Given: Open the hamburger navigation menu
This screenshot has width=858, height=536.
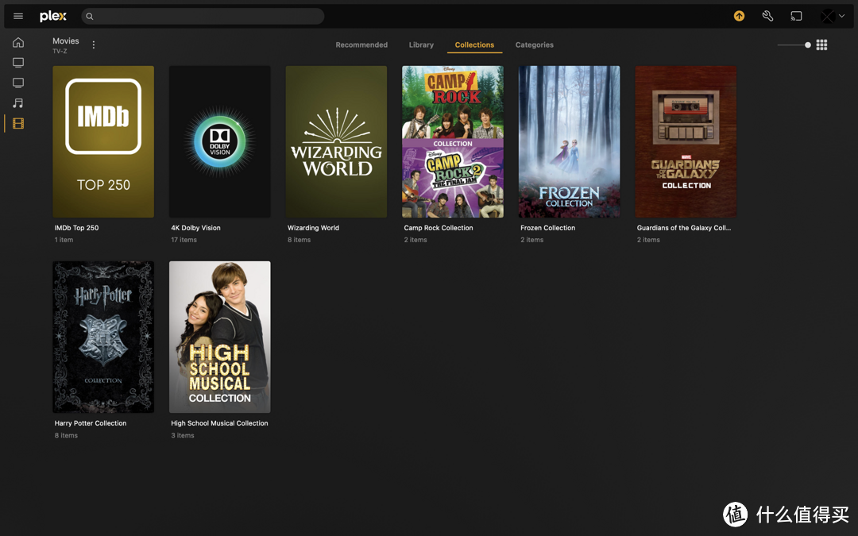Looking at the screenshot, I should [x=18, y=16].
